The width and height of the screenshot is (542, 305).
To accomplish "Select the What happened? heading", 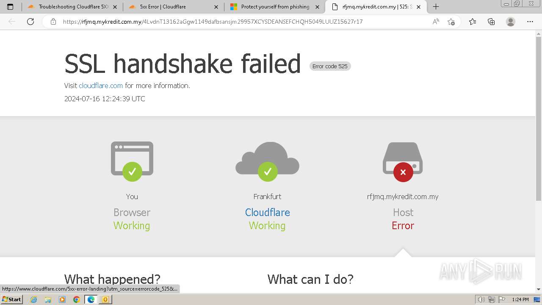I will pyautogui.click(x=112, y=279).
